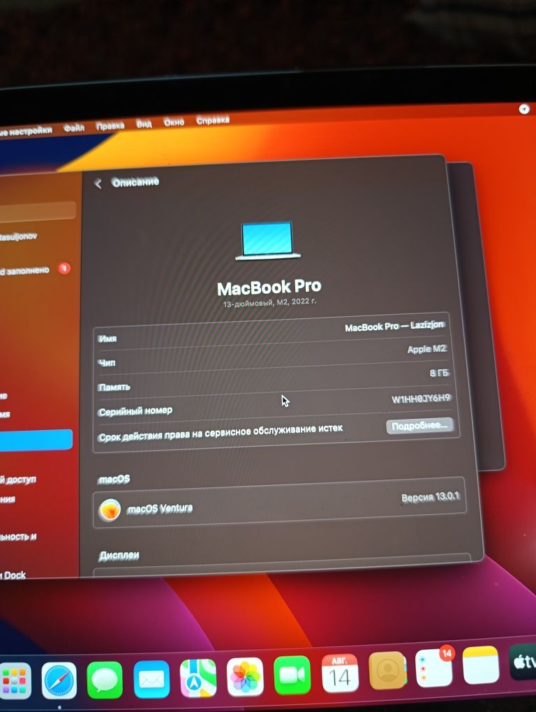Click the macOS Ventura icon

tap(110, 510)
